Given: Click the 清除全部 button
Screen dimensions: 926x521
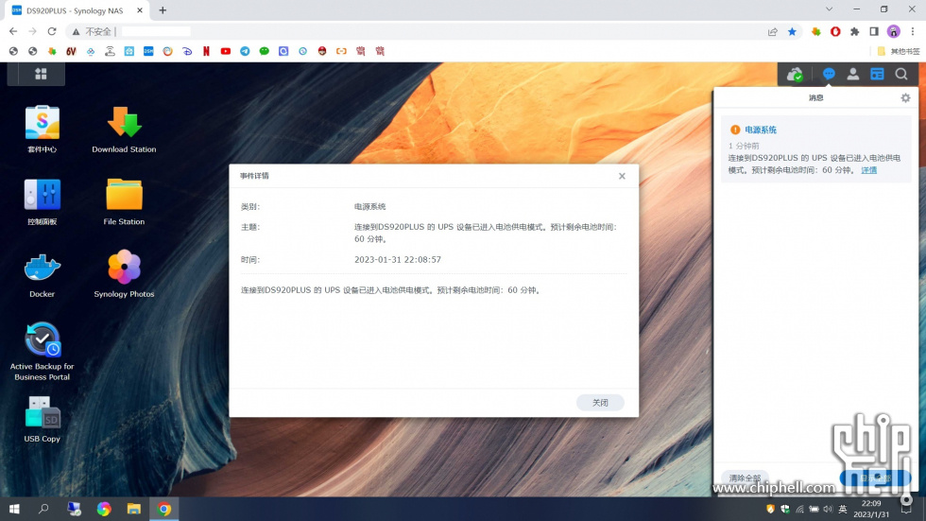Looking at the screenshot, I should coord(745,478).
